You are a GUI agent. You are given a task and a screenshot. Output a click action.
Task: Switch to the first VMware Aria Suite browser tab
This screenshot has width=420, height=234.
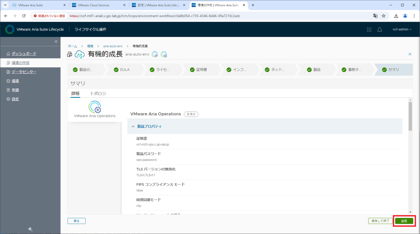pos(38,5)
